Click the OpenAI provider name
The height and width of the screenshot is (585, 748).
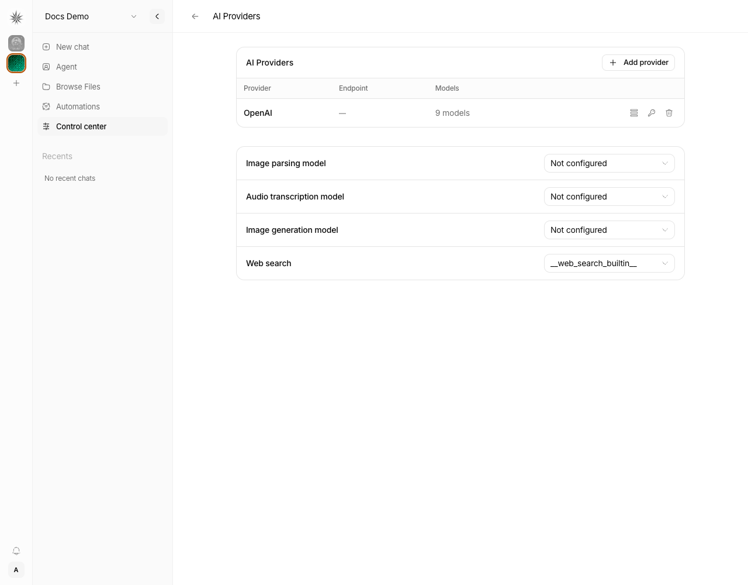[258, 113]
